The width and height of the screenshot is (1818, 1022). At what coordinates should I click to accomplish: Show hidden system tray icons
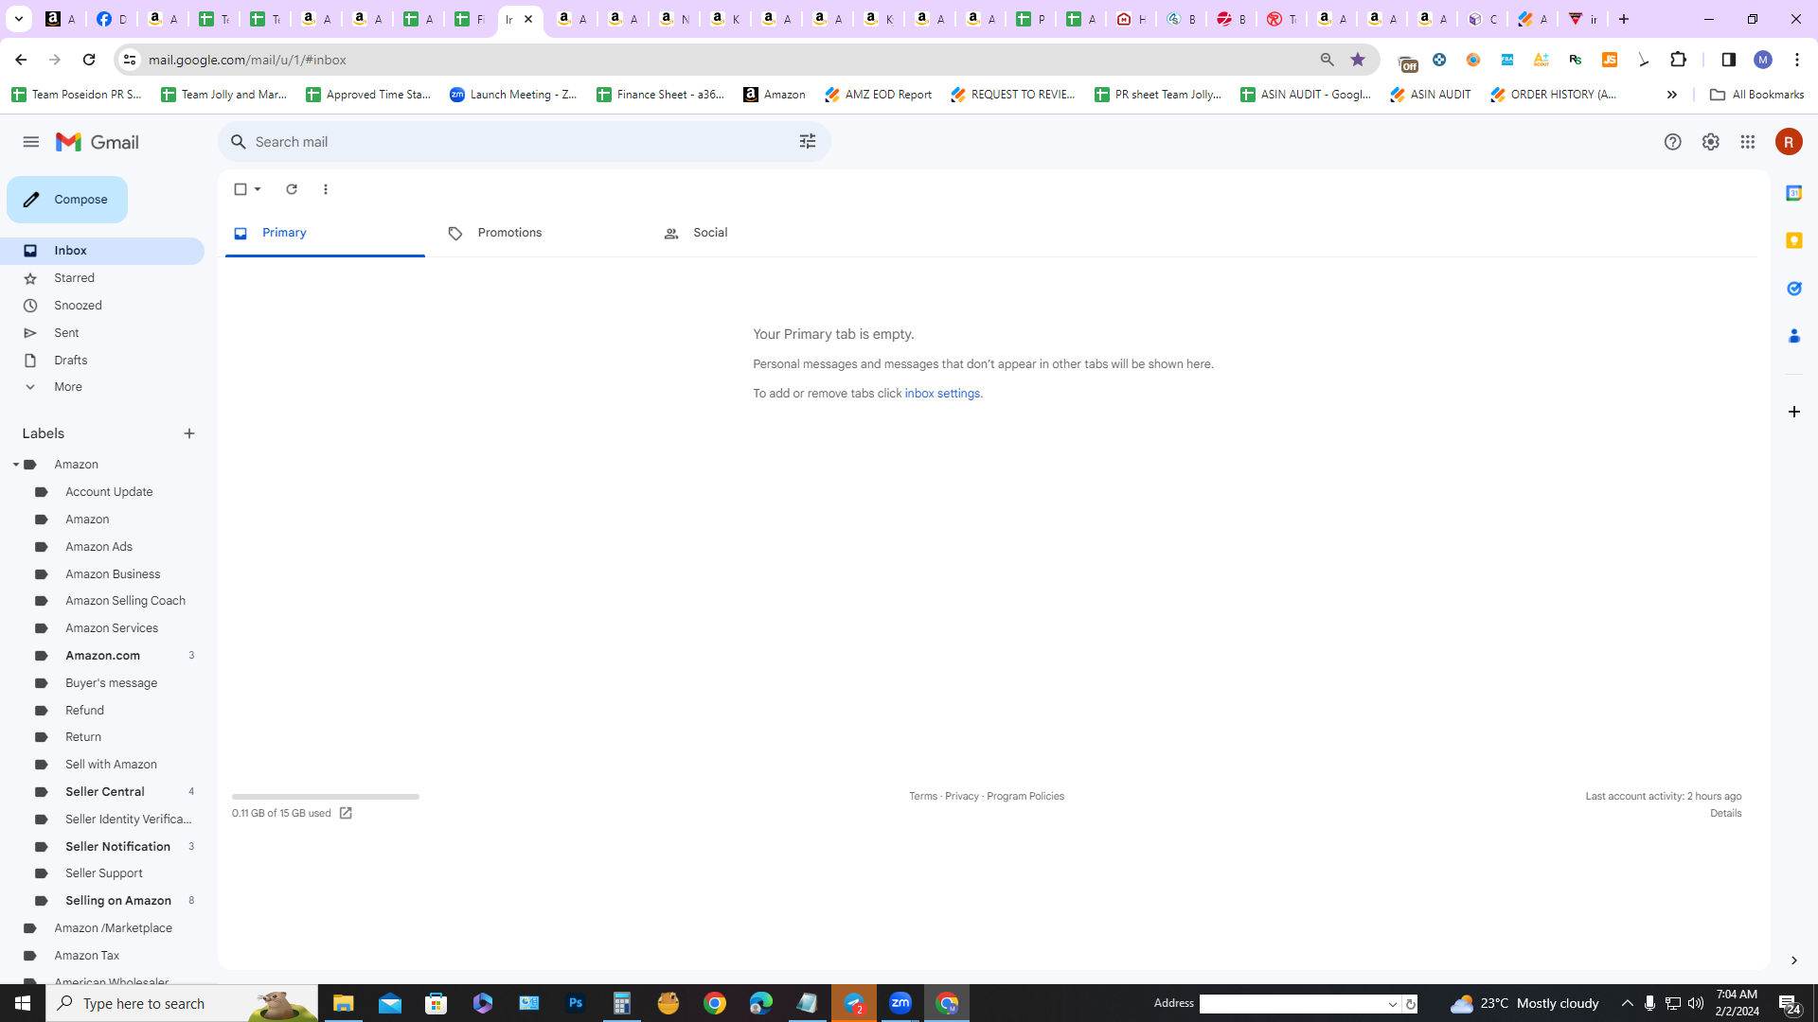click(x=1627, y=1003)
